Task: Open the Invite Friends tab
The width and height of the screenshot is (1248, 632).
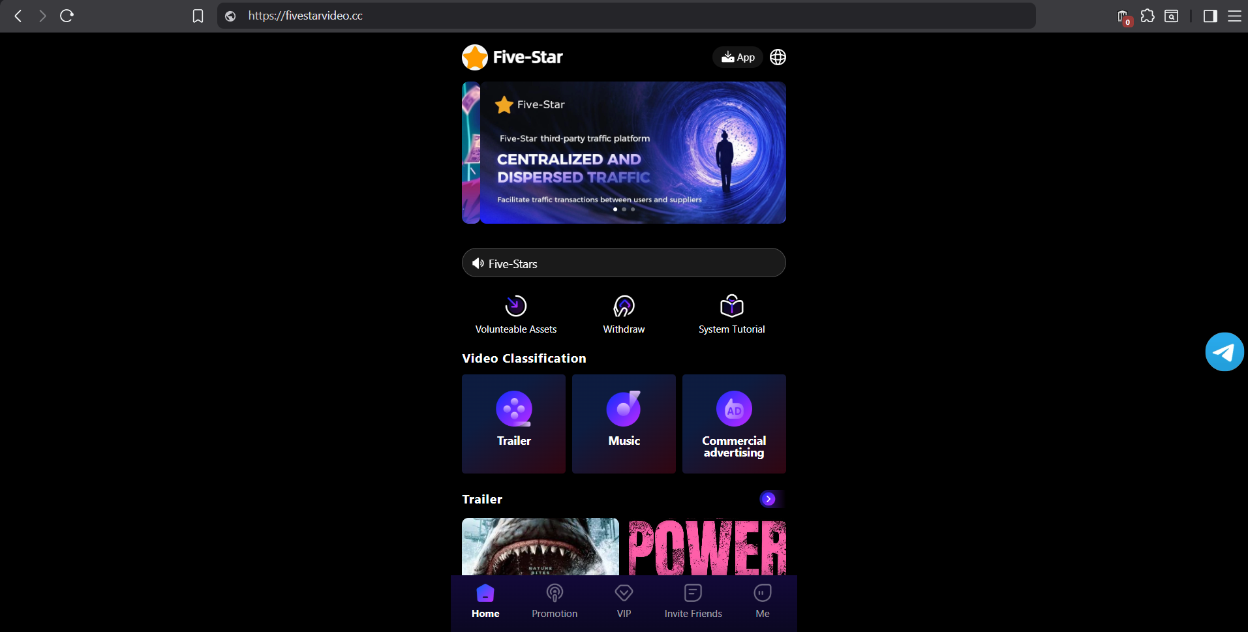Action: 693,601
